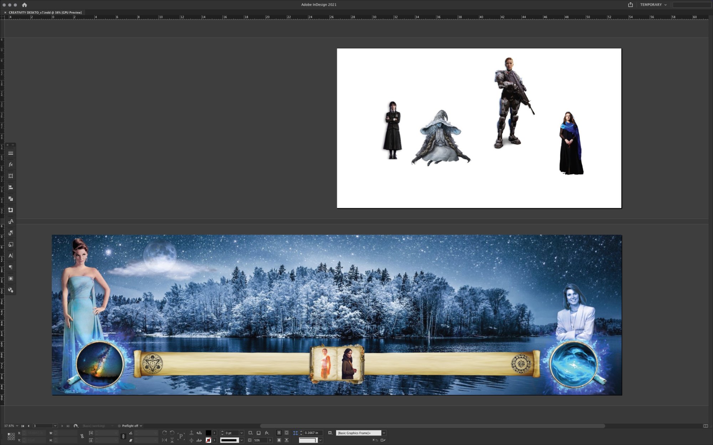Close the CREATIVITY DESKTO_v7.indd tab

click(5, 12)
